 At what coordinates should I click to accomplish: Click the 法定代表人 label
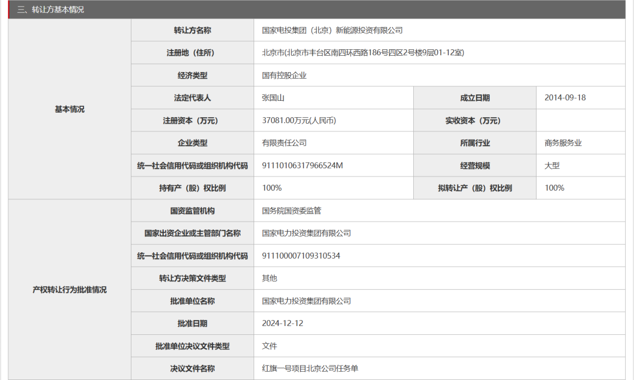point(193,98)
